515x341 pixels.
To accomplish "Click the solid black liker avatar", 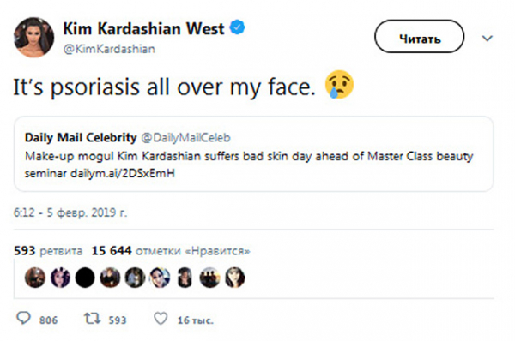I will (x=85, y=278).
